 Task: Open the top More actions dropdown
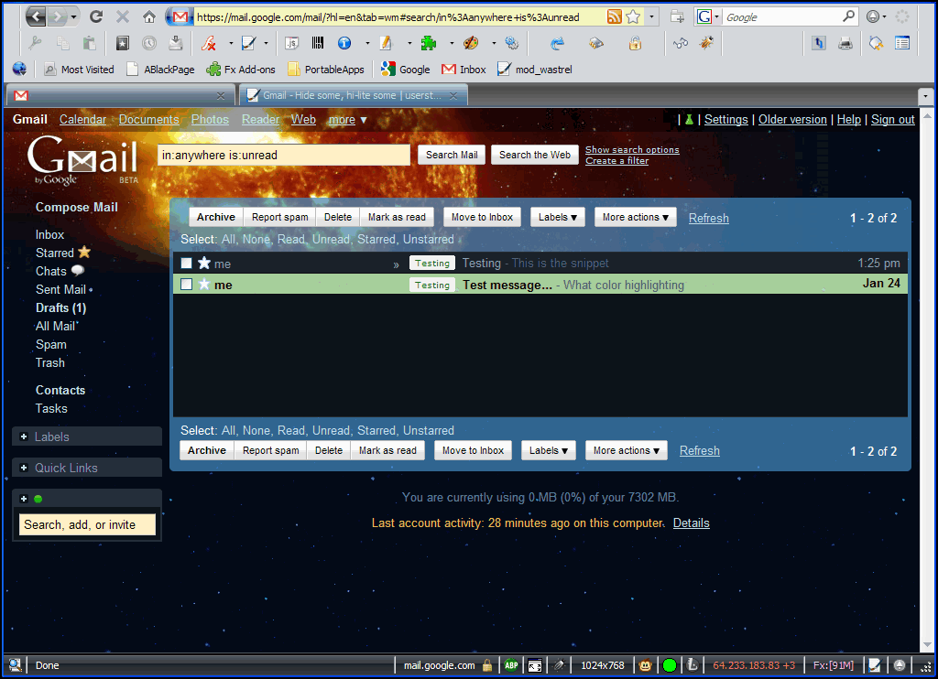point(636,217)
